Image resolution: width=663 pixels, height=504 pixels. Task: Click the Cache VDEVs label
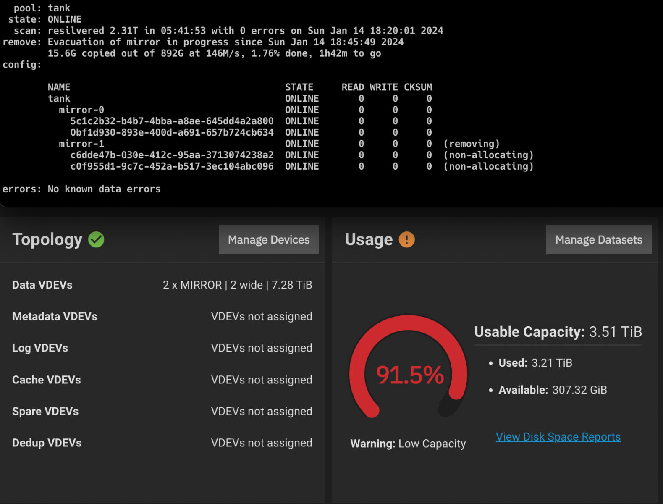coord(47,380)
